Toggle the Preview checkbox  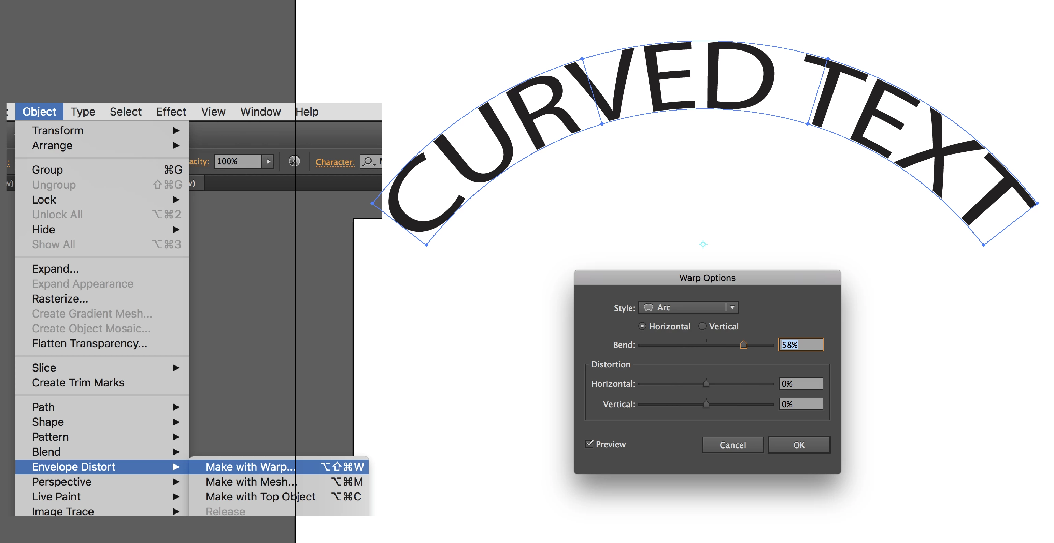[x=589, y=444]
